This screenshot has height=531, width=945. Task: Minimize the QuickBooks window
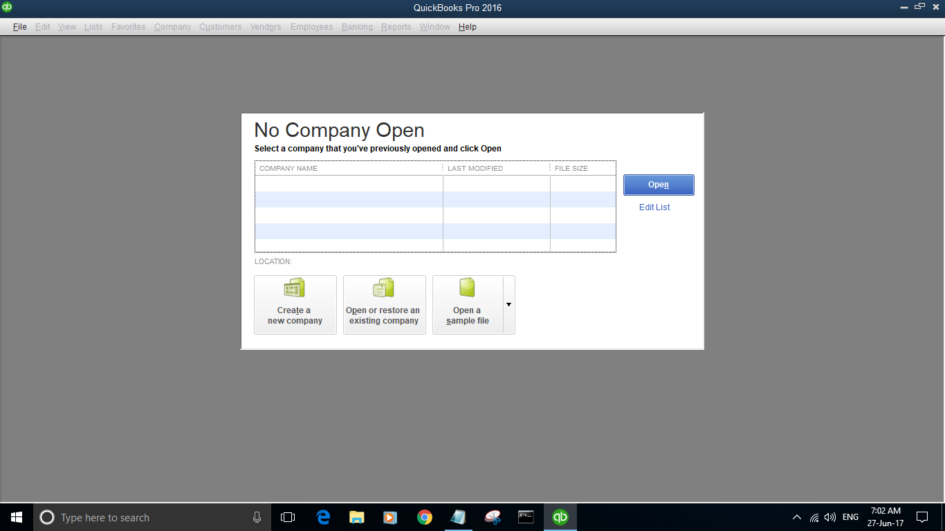pos(903,7)
